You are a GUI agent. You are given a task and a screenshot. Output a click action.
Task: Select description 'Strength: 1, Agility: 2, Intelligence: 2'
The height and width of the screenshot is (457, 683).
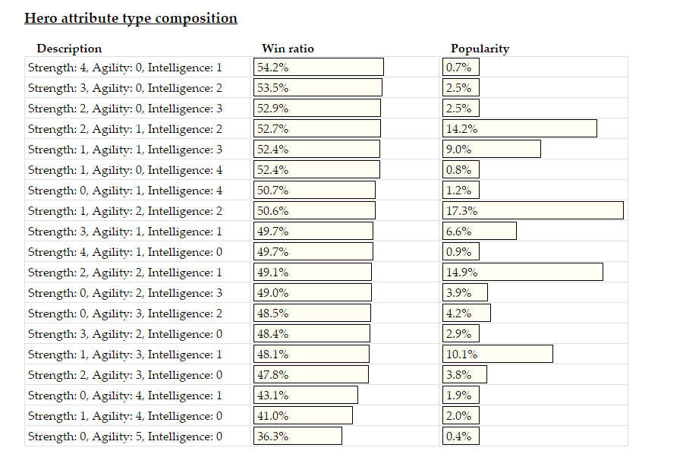click(x=125, y=211)
